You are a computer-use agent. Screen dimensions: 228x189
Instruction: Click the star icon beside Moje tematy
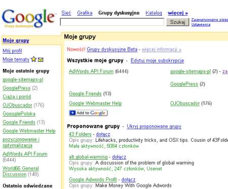34,59
